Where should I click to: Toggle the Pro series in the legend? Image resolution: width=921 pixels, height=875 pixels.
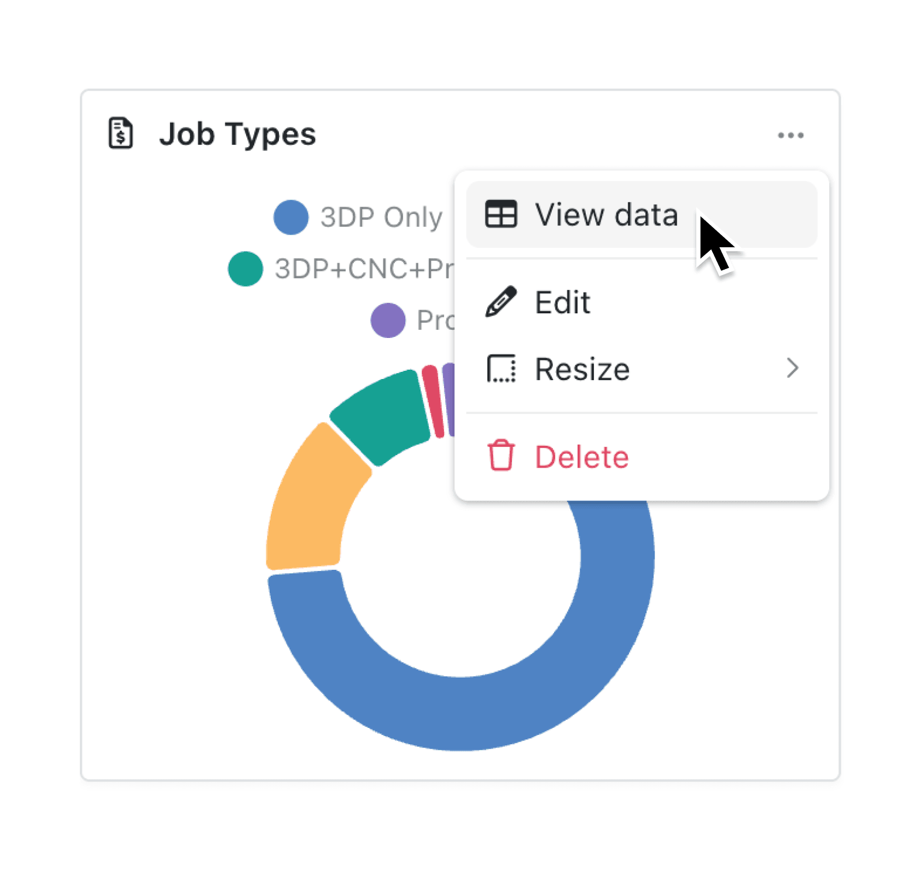click(388, 320)
